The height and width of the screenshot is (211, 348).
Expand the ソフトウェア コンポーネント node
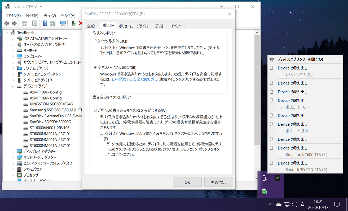click(13, 74)
